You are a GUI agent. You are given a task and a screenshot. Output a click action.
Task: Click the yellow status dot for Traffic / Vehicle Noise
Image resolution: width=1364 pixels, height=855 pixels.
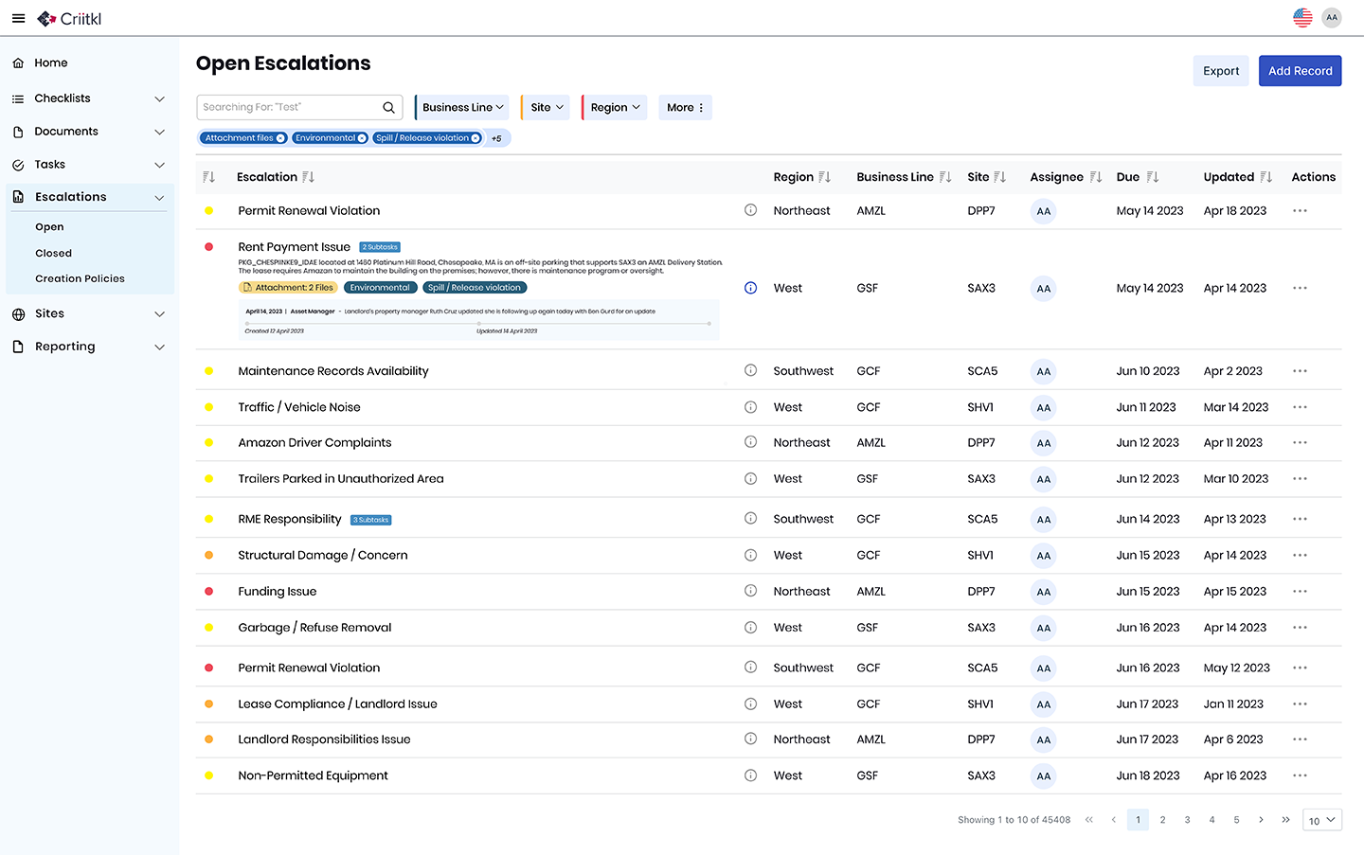click(x=208, y=407)
